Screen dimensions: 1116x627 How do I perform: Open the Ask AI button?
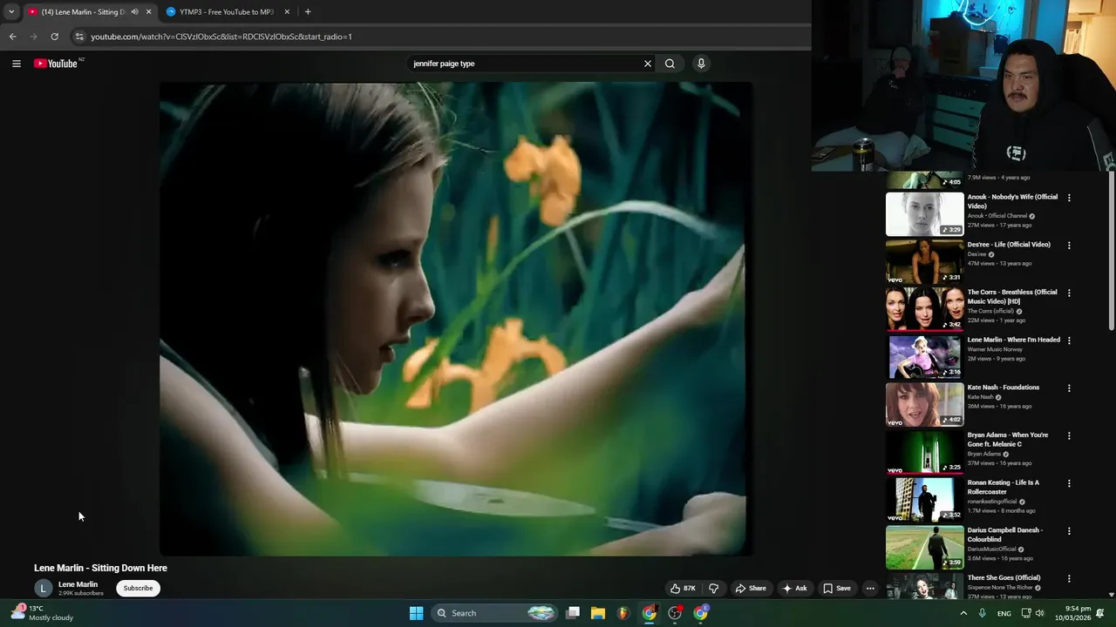[794, 589]
